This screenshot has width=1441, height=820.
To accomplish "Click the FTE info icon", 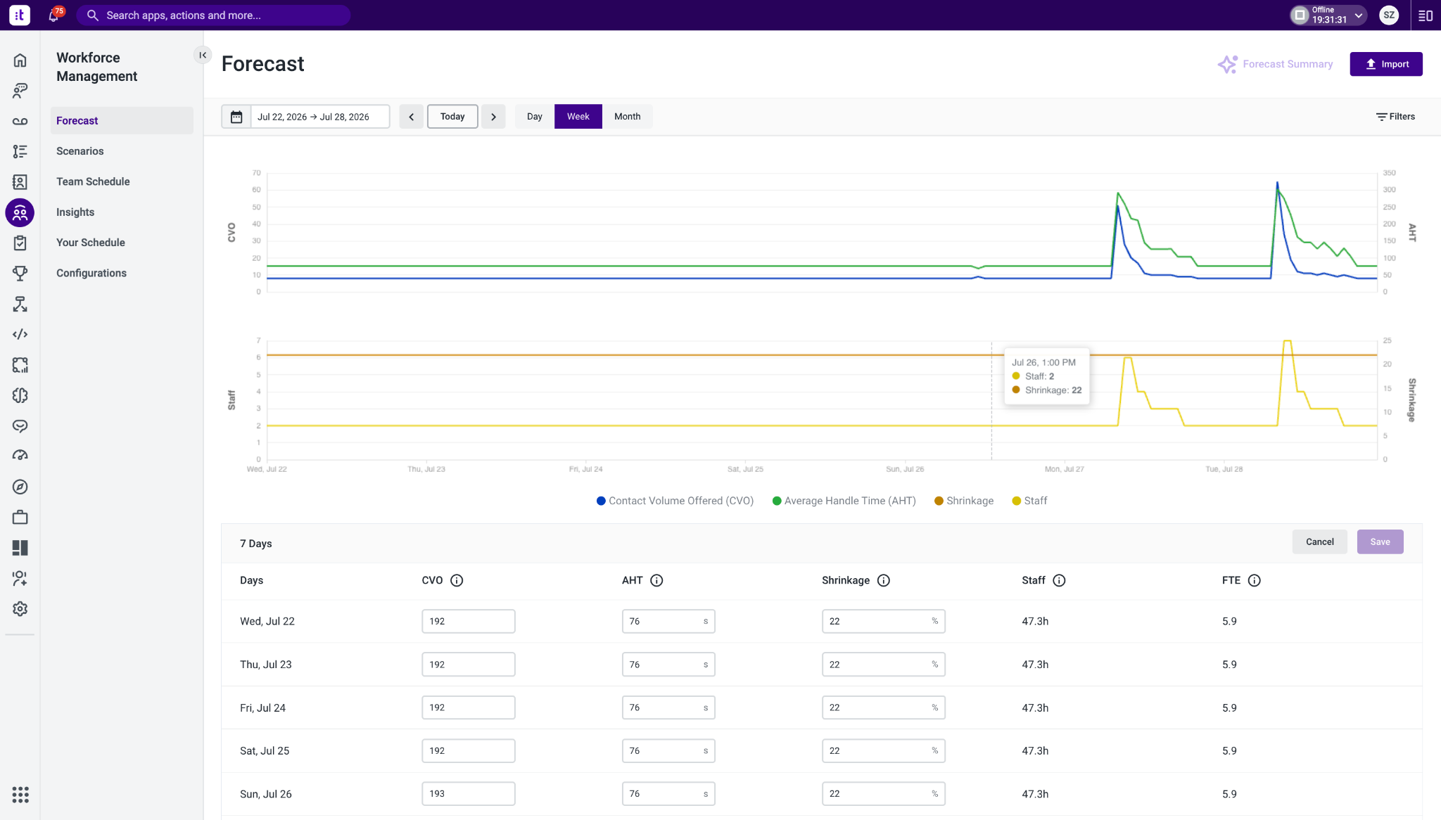I will (x=1254, y=580).
